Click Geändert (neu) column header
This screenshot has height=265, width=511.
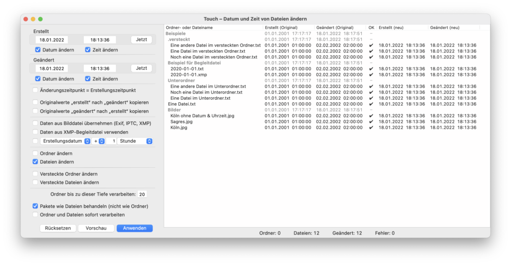pos(454,28)
